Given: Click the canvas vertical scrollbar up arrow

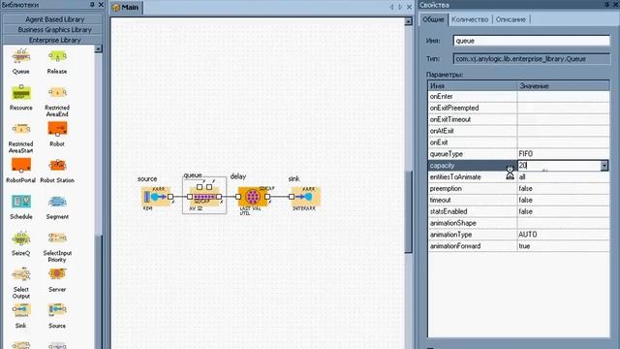Looking at the screenshot, I should pos(409,21).
